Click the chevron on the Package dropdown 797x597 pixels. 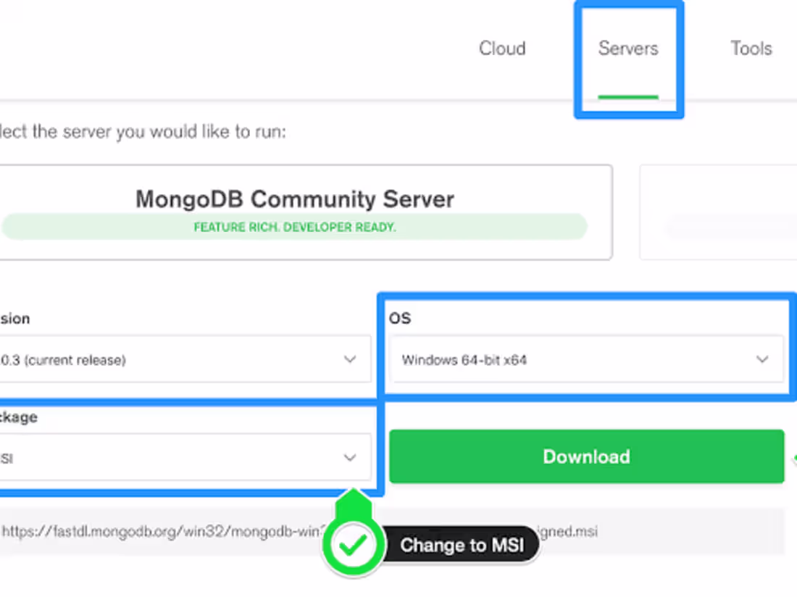[x=350, y=457]
